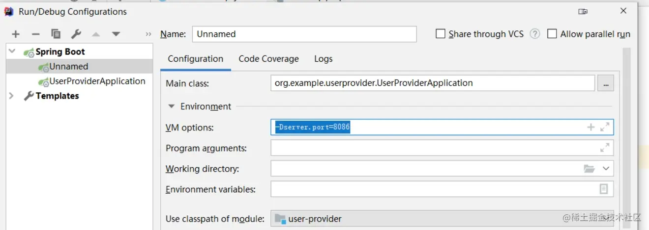Select Spring Boot category row
649x230 pixels.
pos(79,51)
